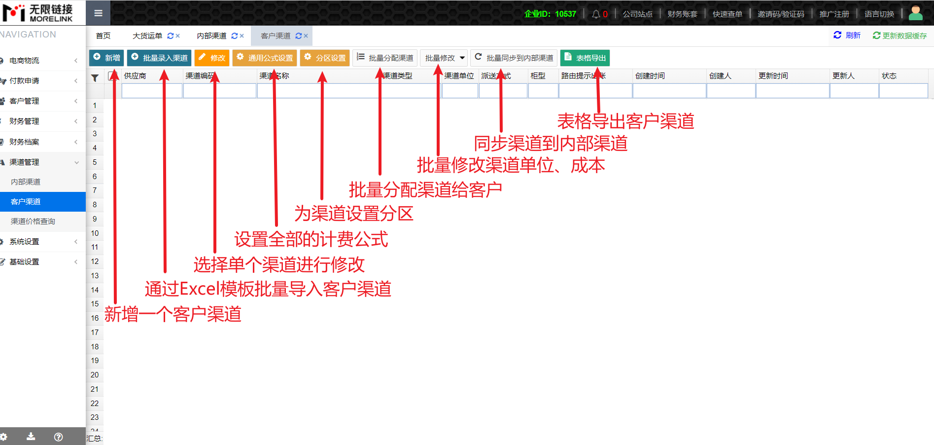The height and width of the screenshot is (445, 934).
Task: Focus the filter box under 状态
Action: [903, 91]
